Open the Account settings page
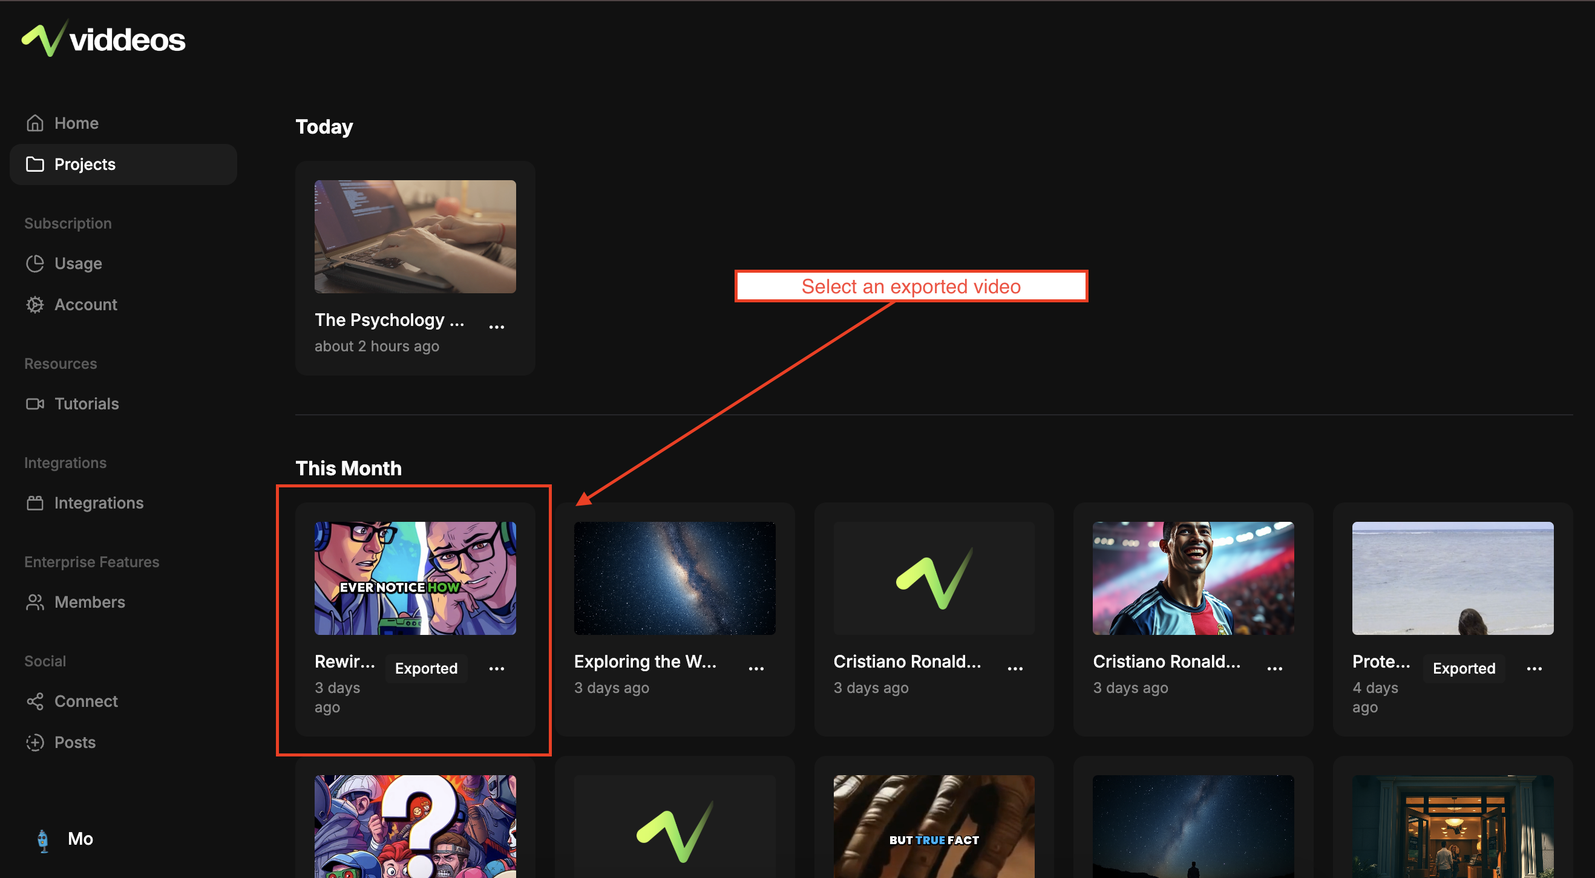Viewport: 1595px width, 878px height. (x=123, y=304)
